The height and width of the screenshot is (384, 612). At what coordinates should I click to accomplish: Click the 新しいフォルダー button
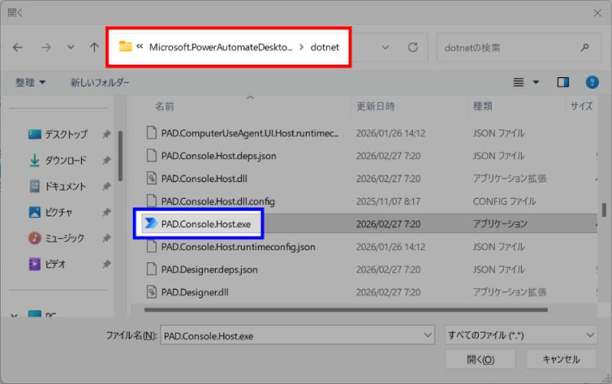pos(99,82)
